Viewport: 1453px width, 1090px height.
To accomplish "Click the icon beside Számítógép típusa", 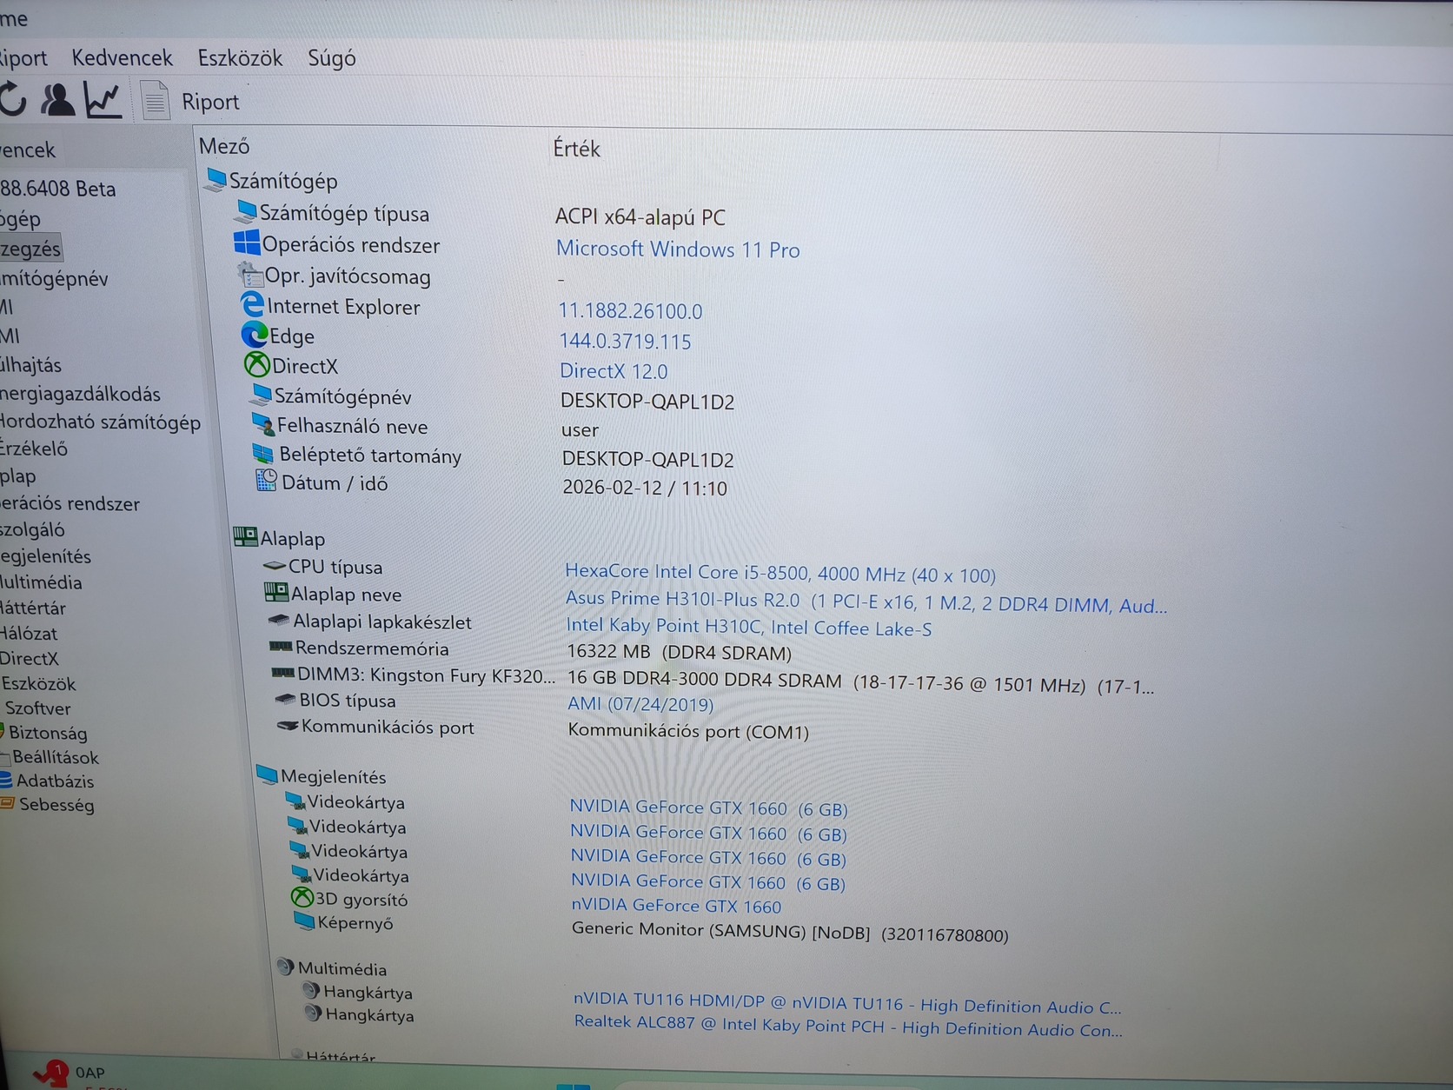I will (x=246, y=211).
